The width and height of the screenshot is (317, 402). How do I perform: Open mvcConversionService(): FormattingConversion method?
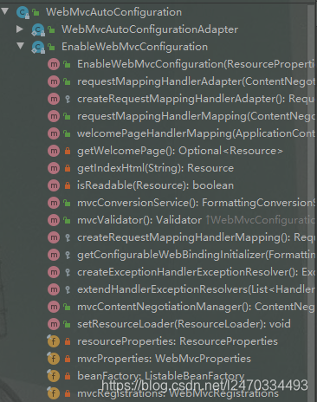[196, 203]
